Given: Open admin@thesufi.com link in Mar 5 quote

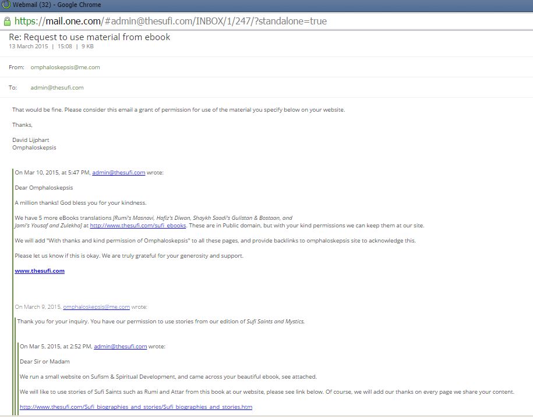Looking at the screenshot, I should (x=121, y=347).
